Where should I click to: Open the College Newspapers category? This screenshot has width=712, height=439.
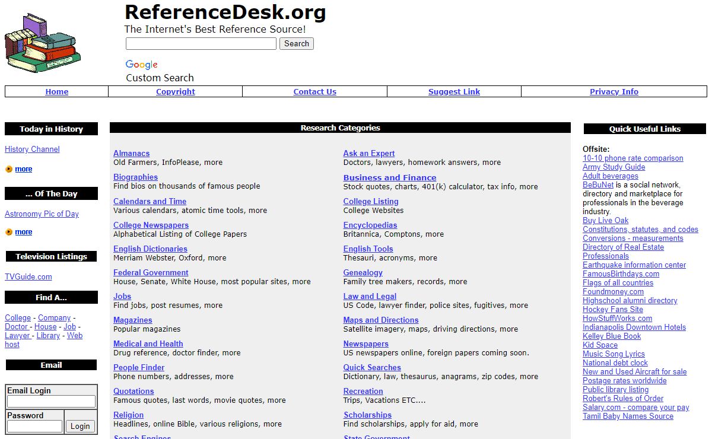(151, 225)
